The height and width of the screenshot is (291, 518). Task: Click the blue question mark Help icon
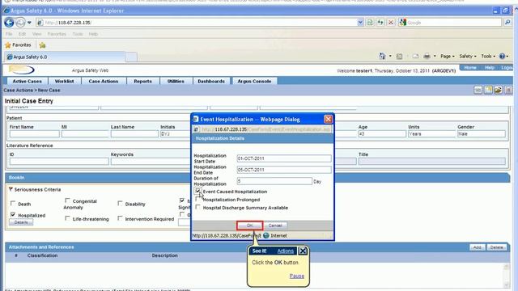[x=502, y=57]
